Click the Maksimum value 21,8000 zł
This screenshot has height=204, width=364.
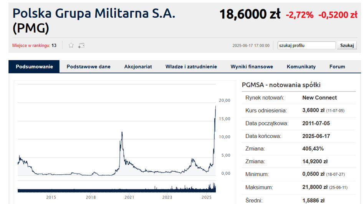click(315, 187)
